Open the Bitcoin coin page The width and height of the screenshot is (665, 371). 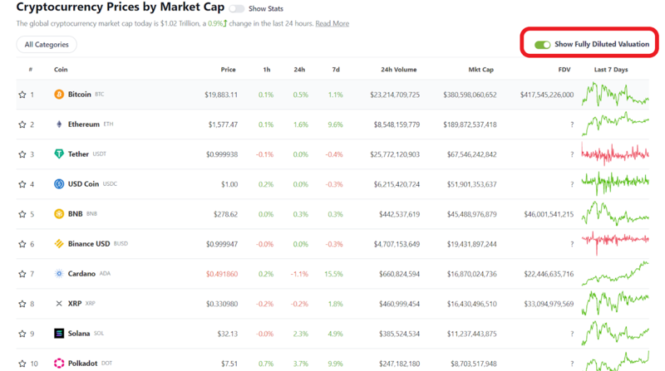point(79,94)
